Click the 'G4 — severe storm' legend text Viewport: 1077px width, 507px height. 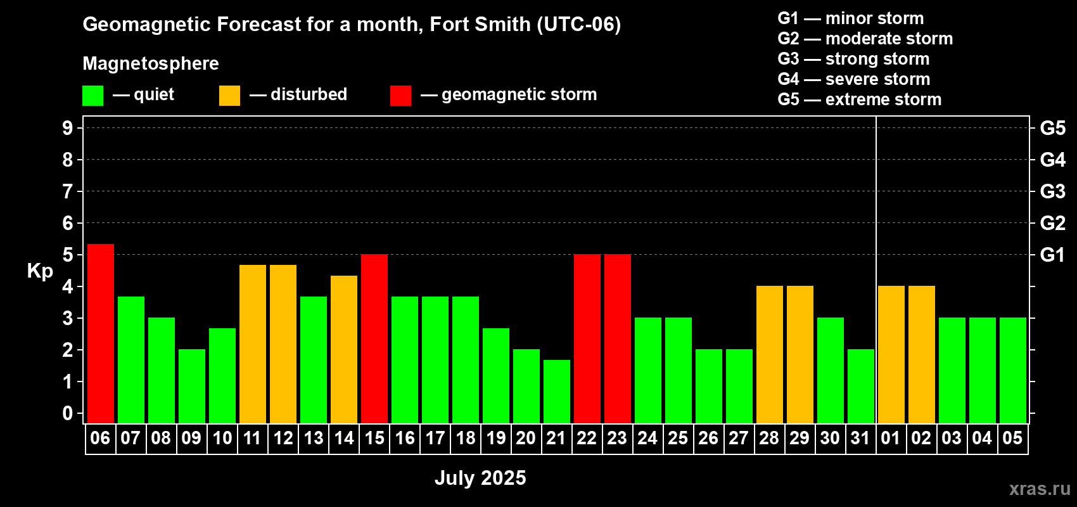pyautogui.click(x=854, y=79)
